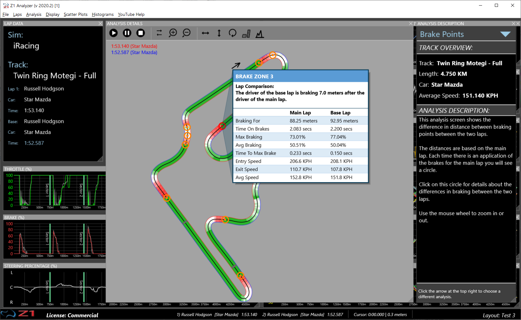Open the Analysis menu
The width and height of the screenshot is (521, 320).
point(34,14)
